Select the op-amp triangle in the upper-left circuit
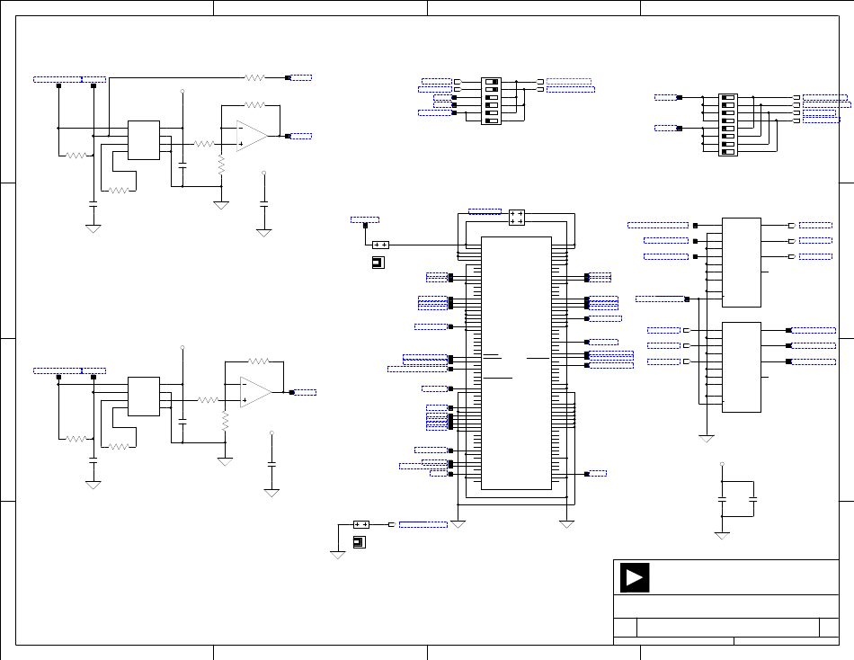This screenshot has height=660, width=854. click(253, 137)
